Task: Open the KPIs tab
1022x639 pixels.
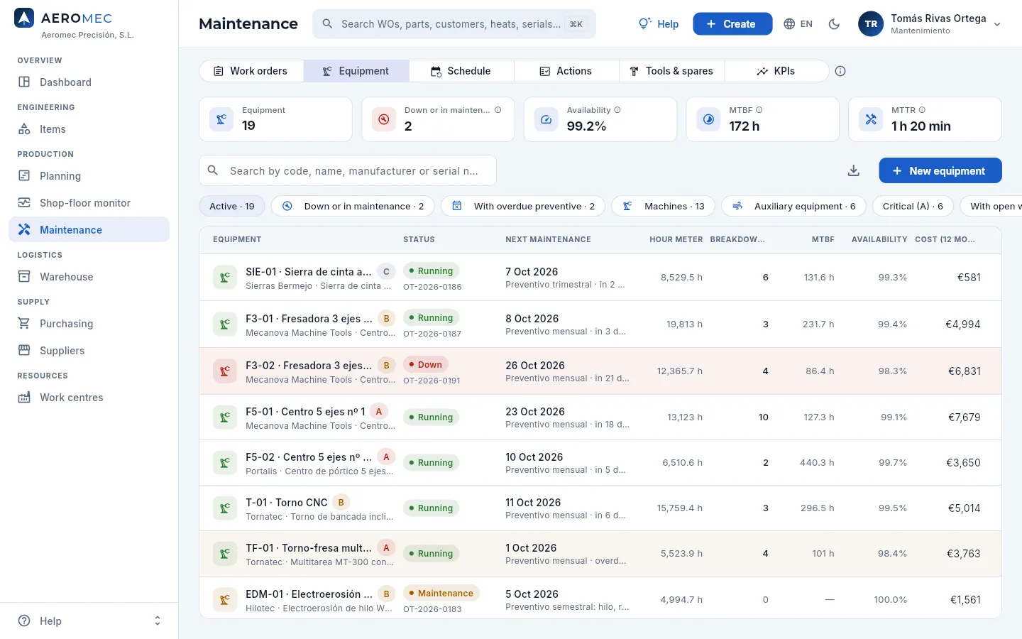Action: coord(776,71)
